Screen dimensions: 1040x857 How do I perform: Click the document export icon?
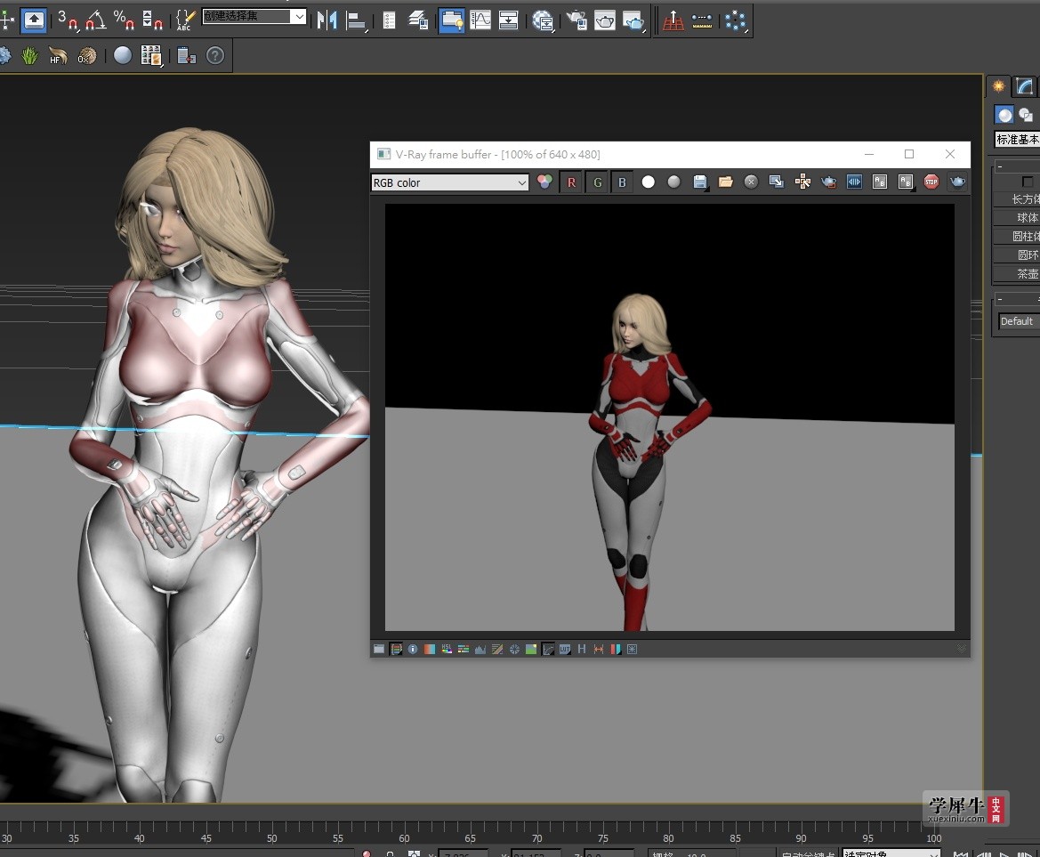[x=186, y=56]
